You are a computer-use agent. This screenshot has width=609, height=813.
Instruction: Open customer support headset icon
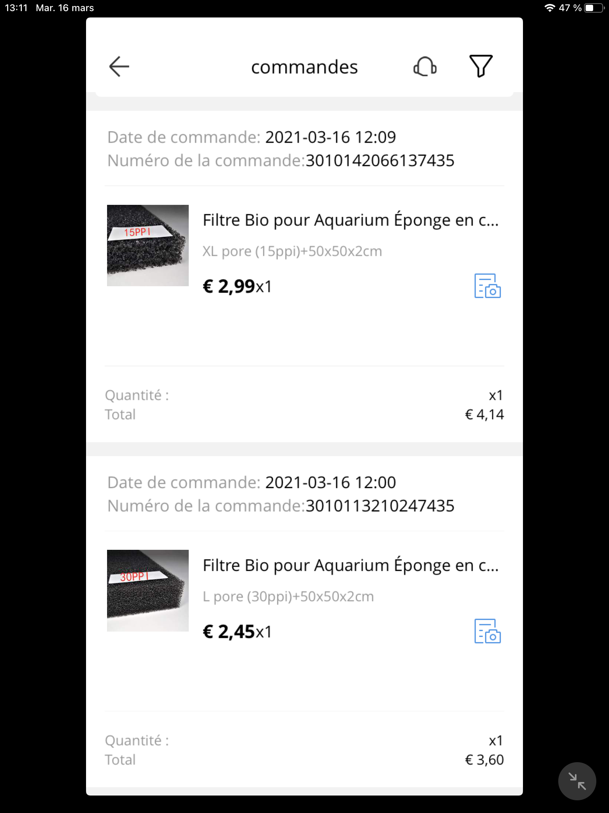pos(425,66)
